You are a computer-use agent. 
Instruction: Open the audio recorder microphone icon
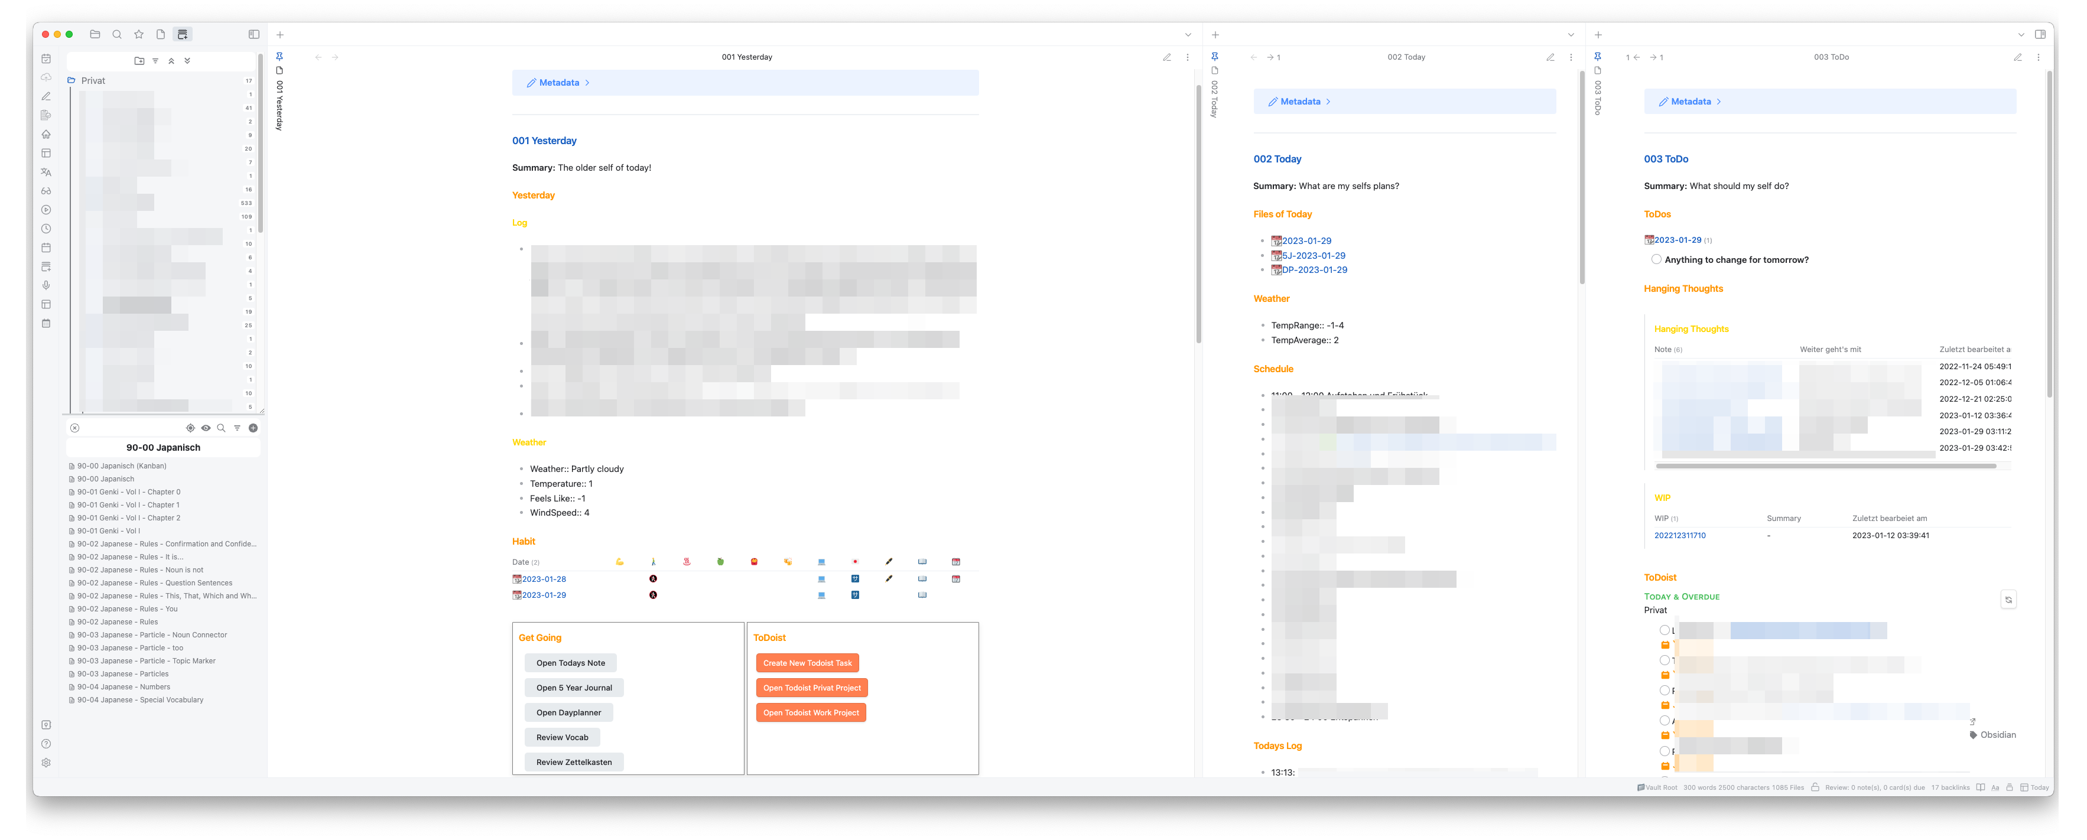(x=46, y=285)
